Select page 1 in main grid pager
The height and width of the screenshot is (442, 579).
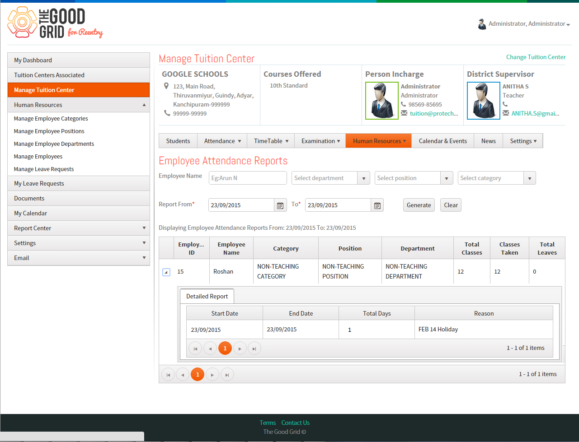click(198, 374)
